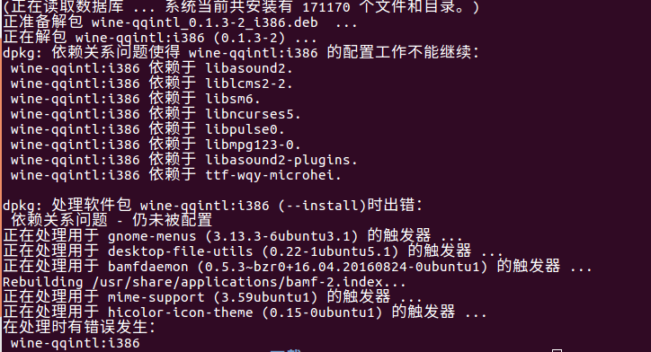Click the /usr/share/applications/bamf-2.index path
Image resolution: width=651 pixels, height=352 pixels.
[x=237, y=282]
